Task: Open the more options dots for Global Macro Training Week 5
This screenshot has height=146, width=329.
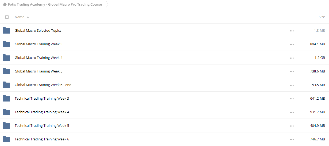Action: pos(292,71)
